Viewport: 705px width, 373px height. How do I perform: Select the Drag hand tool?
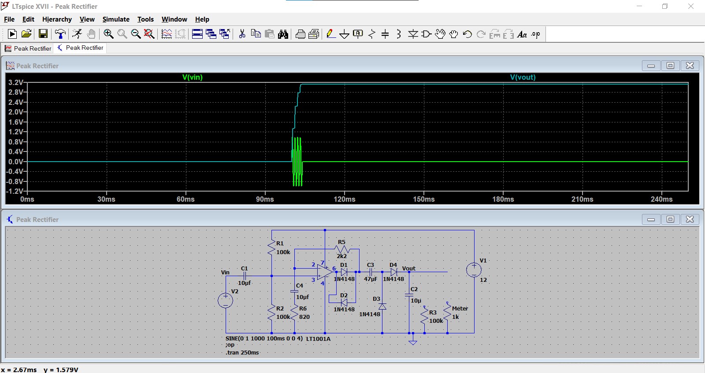(x=454, y=34)
